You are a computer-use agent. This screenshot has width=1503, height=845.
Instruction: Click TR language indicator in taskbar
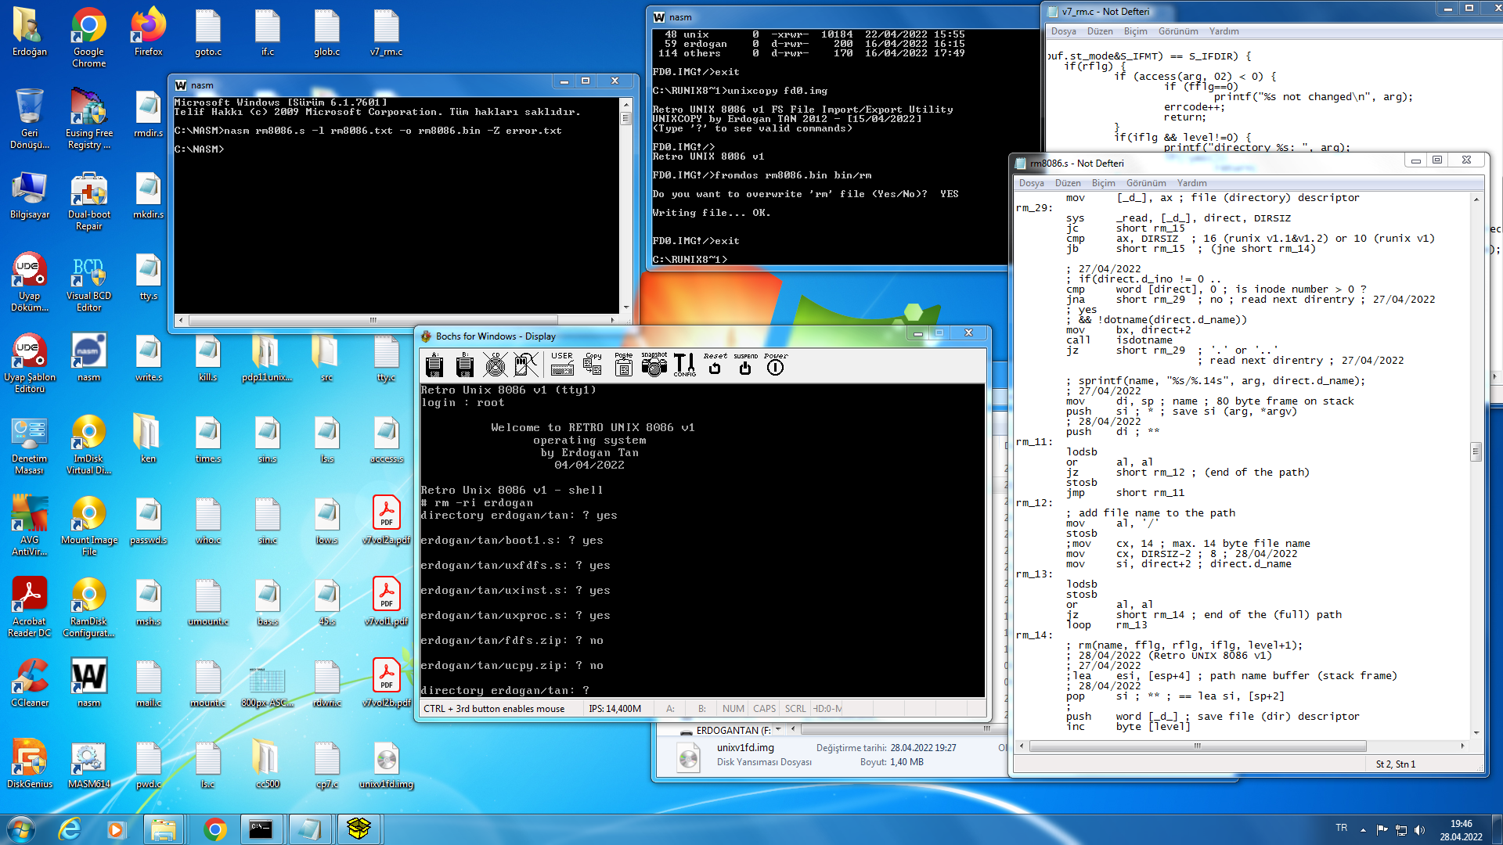(x=1342, y=828)
